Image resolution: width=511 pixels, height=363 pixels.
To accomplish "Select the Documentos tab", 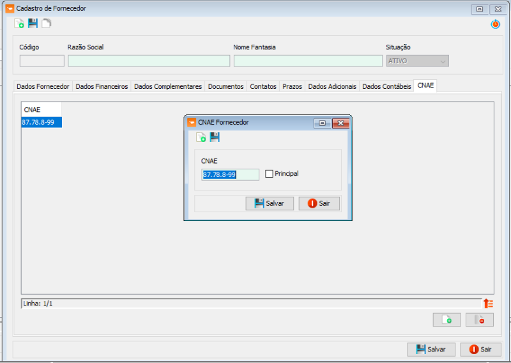I will tap(226, 86).
